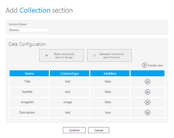The height and width of the screenshot is (138, 174).
Task: Select the Static resources radio button
Action: pos(47,55)
